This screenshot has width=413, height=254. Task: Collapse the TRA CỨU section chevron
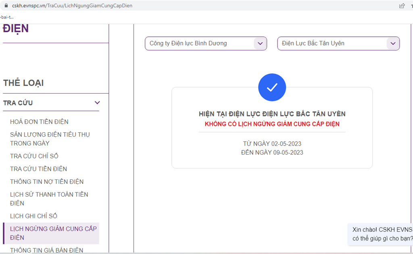tap(97, 103)
